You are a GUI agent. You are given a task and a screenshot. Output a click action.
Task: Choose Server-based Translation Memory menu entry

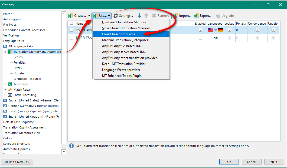131,28
